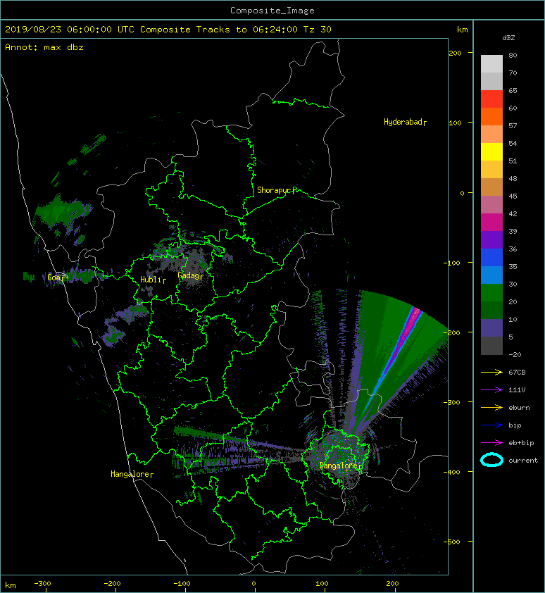Screen dimensions: 545x593
Task: Select the Hyderabad city label
Action: tap(403, 122)
